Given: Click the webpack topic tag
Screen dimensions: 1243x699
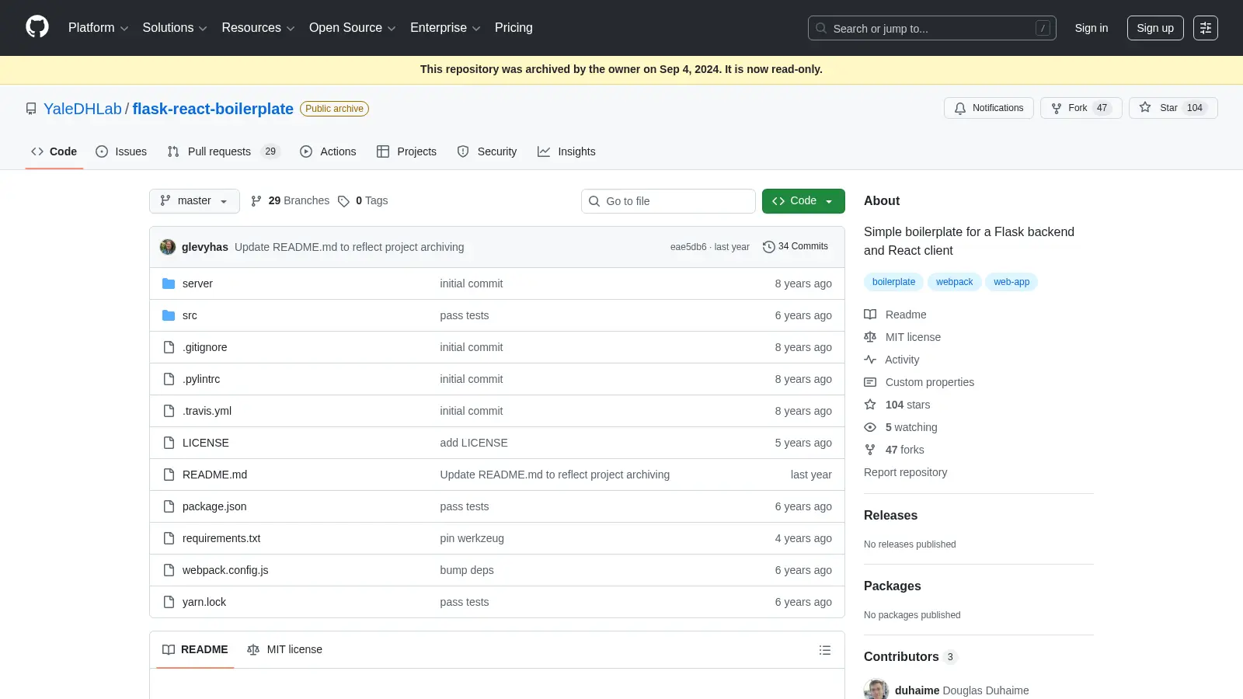Looking at the screenshot, I should click(x=954, y=282).
